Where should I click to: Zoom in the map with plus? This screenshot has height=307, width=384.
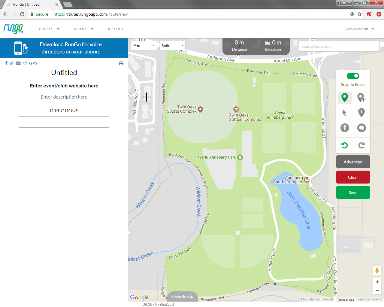click(x=377, y=282)
